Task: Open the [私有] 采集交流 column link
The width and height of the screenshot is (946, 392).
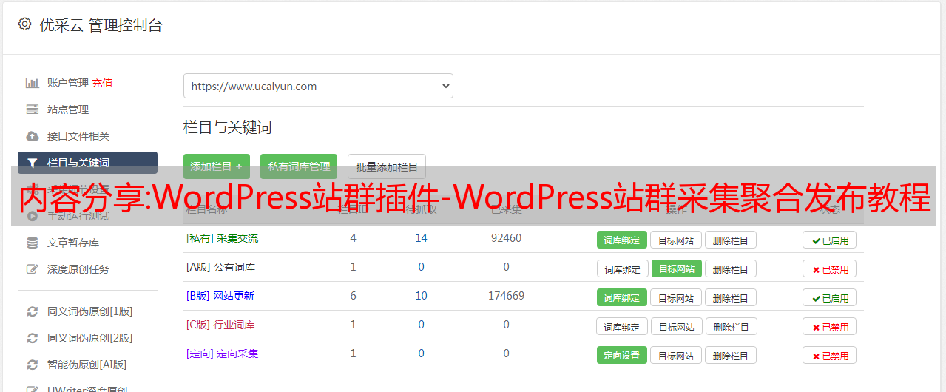Action: 222,238
